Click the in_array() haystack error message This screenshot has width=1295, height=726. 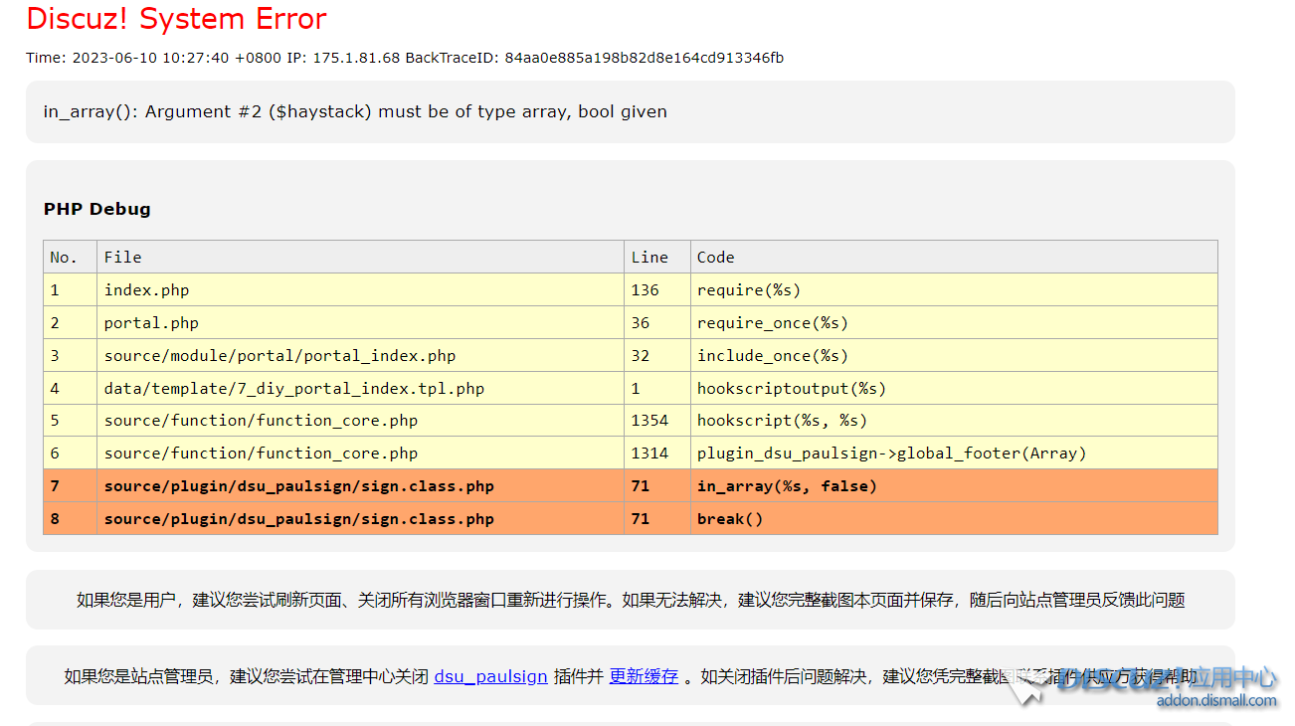(x=355, y=111)
